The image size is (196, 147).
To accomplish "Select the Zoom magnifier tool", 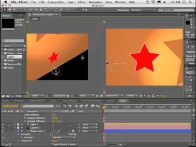I will (14, 10).
